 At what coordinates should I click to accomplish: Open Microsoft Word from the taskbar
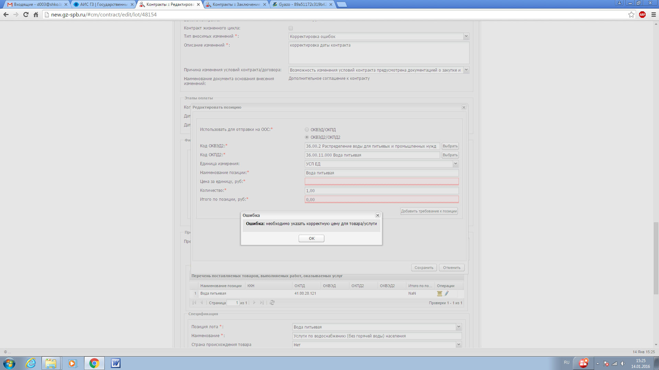[x=116, y=363]
